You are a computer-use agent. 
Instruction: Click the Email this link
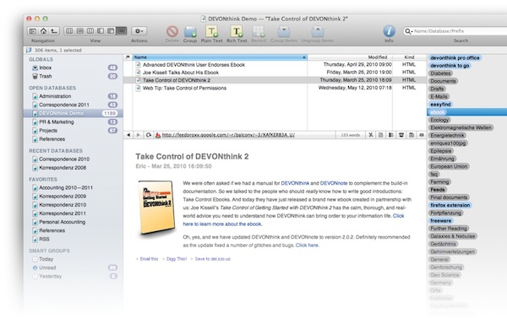click(149, 259)
